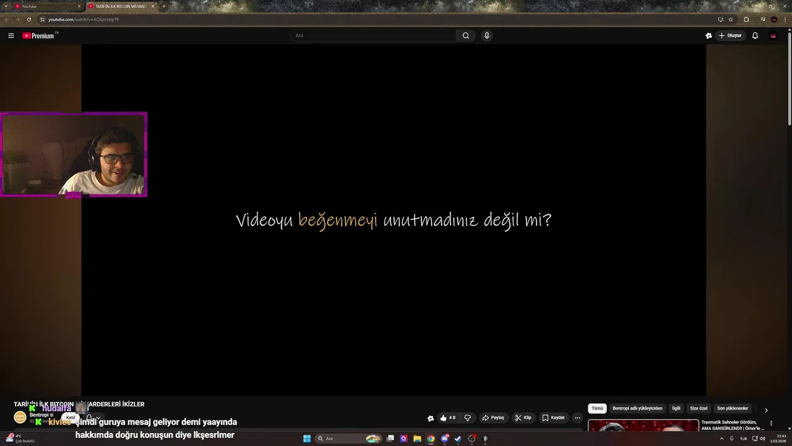Select Bentropi adlı yükleyiciden chip
Image resolution: width=792 pixels, height=446 pixels.
tap(637, 408)
